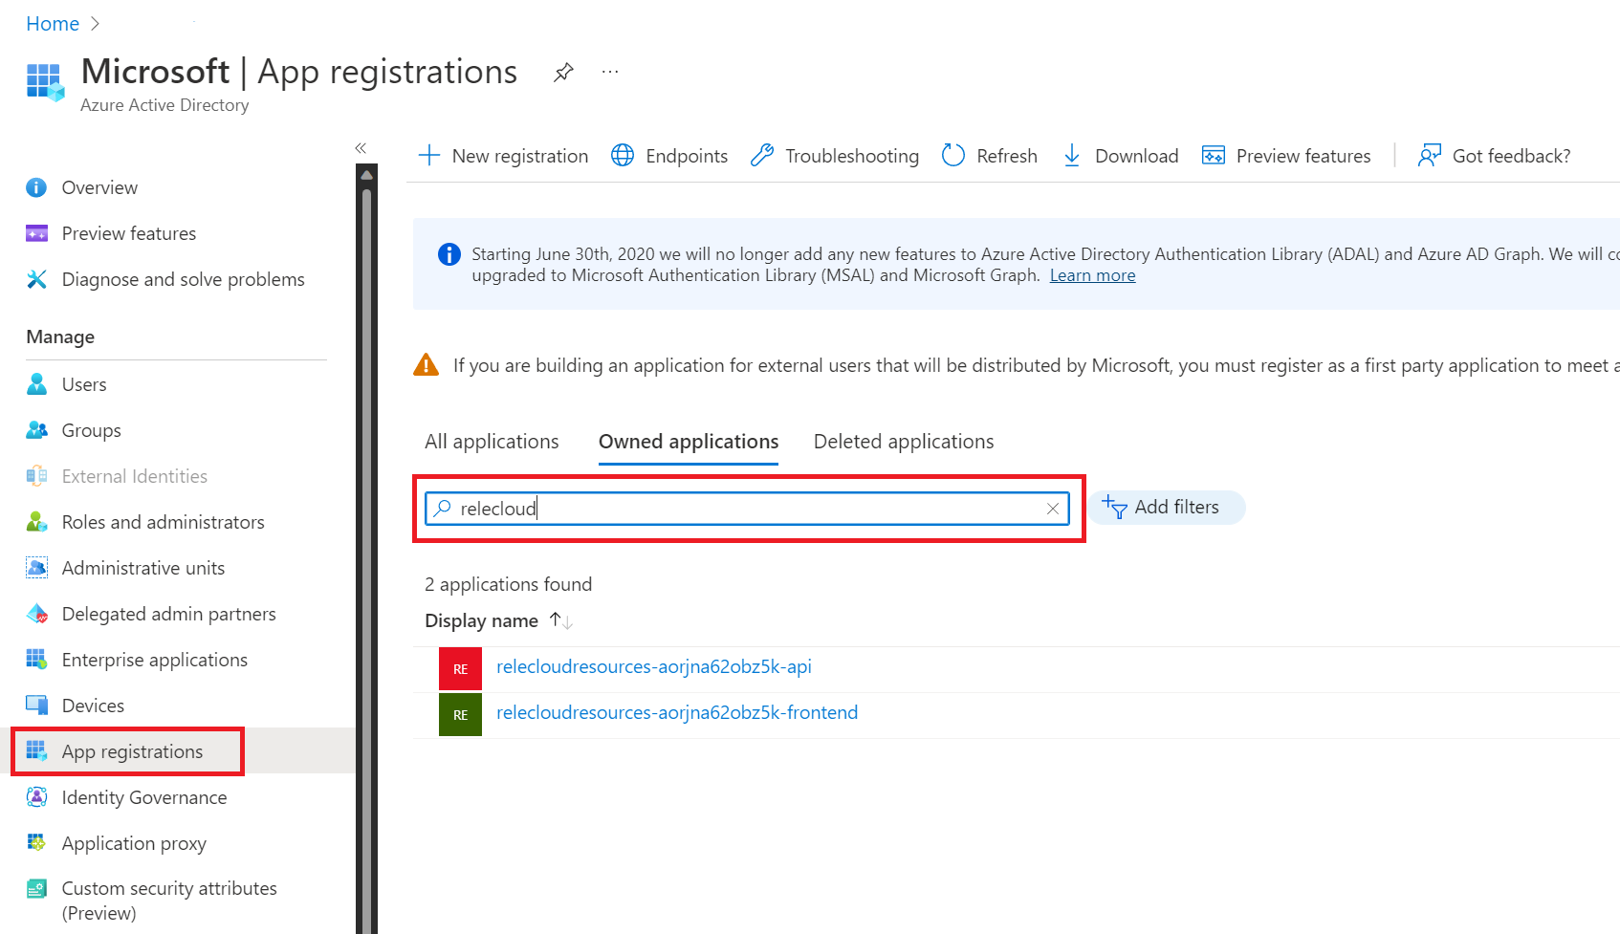1620x934 pixels.
Task: Click the Azure Active Directory subtitle
Action: [x=164, y=105]
